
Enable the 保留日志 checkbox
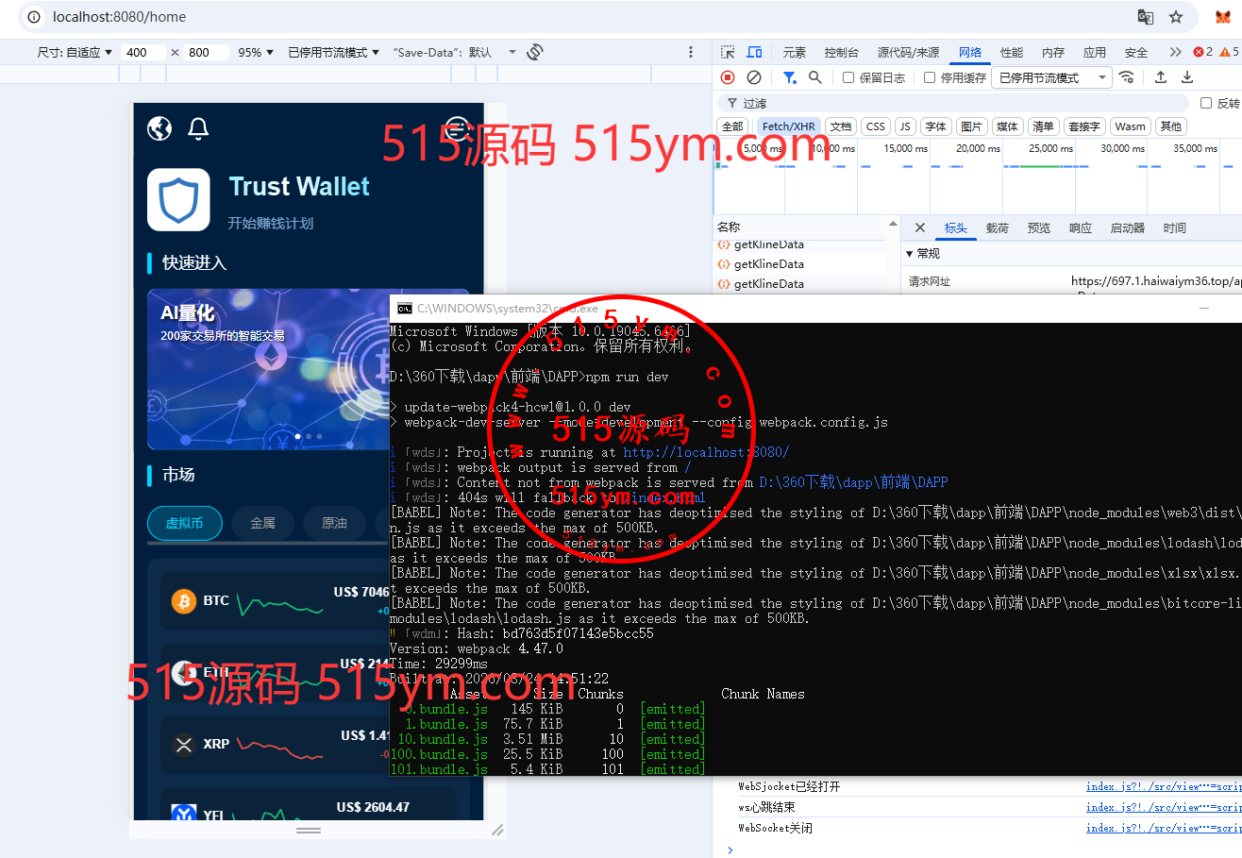tap(848, 78)
